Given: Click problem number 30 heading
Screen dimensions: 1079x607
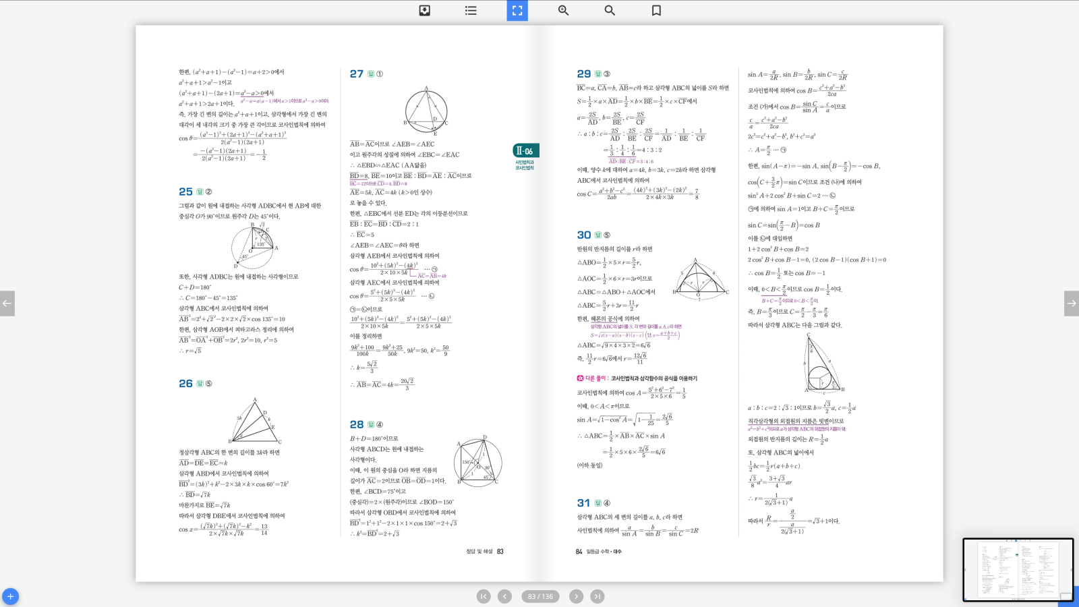Looking at the screenshot, I should [584, 235].
